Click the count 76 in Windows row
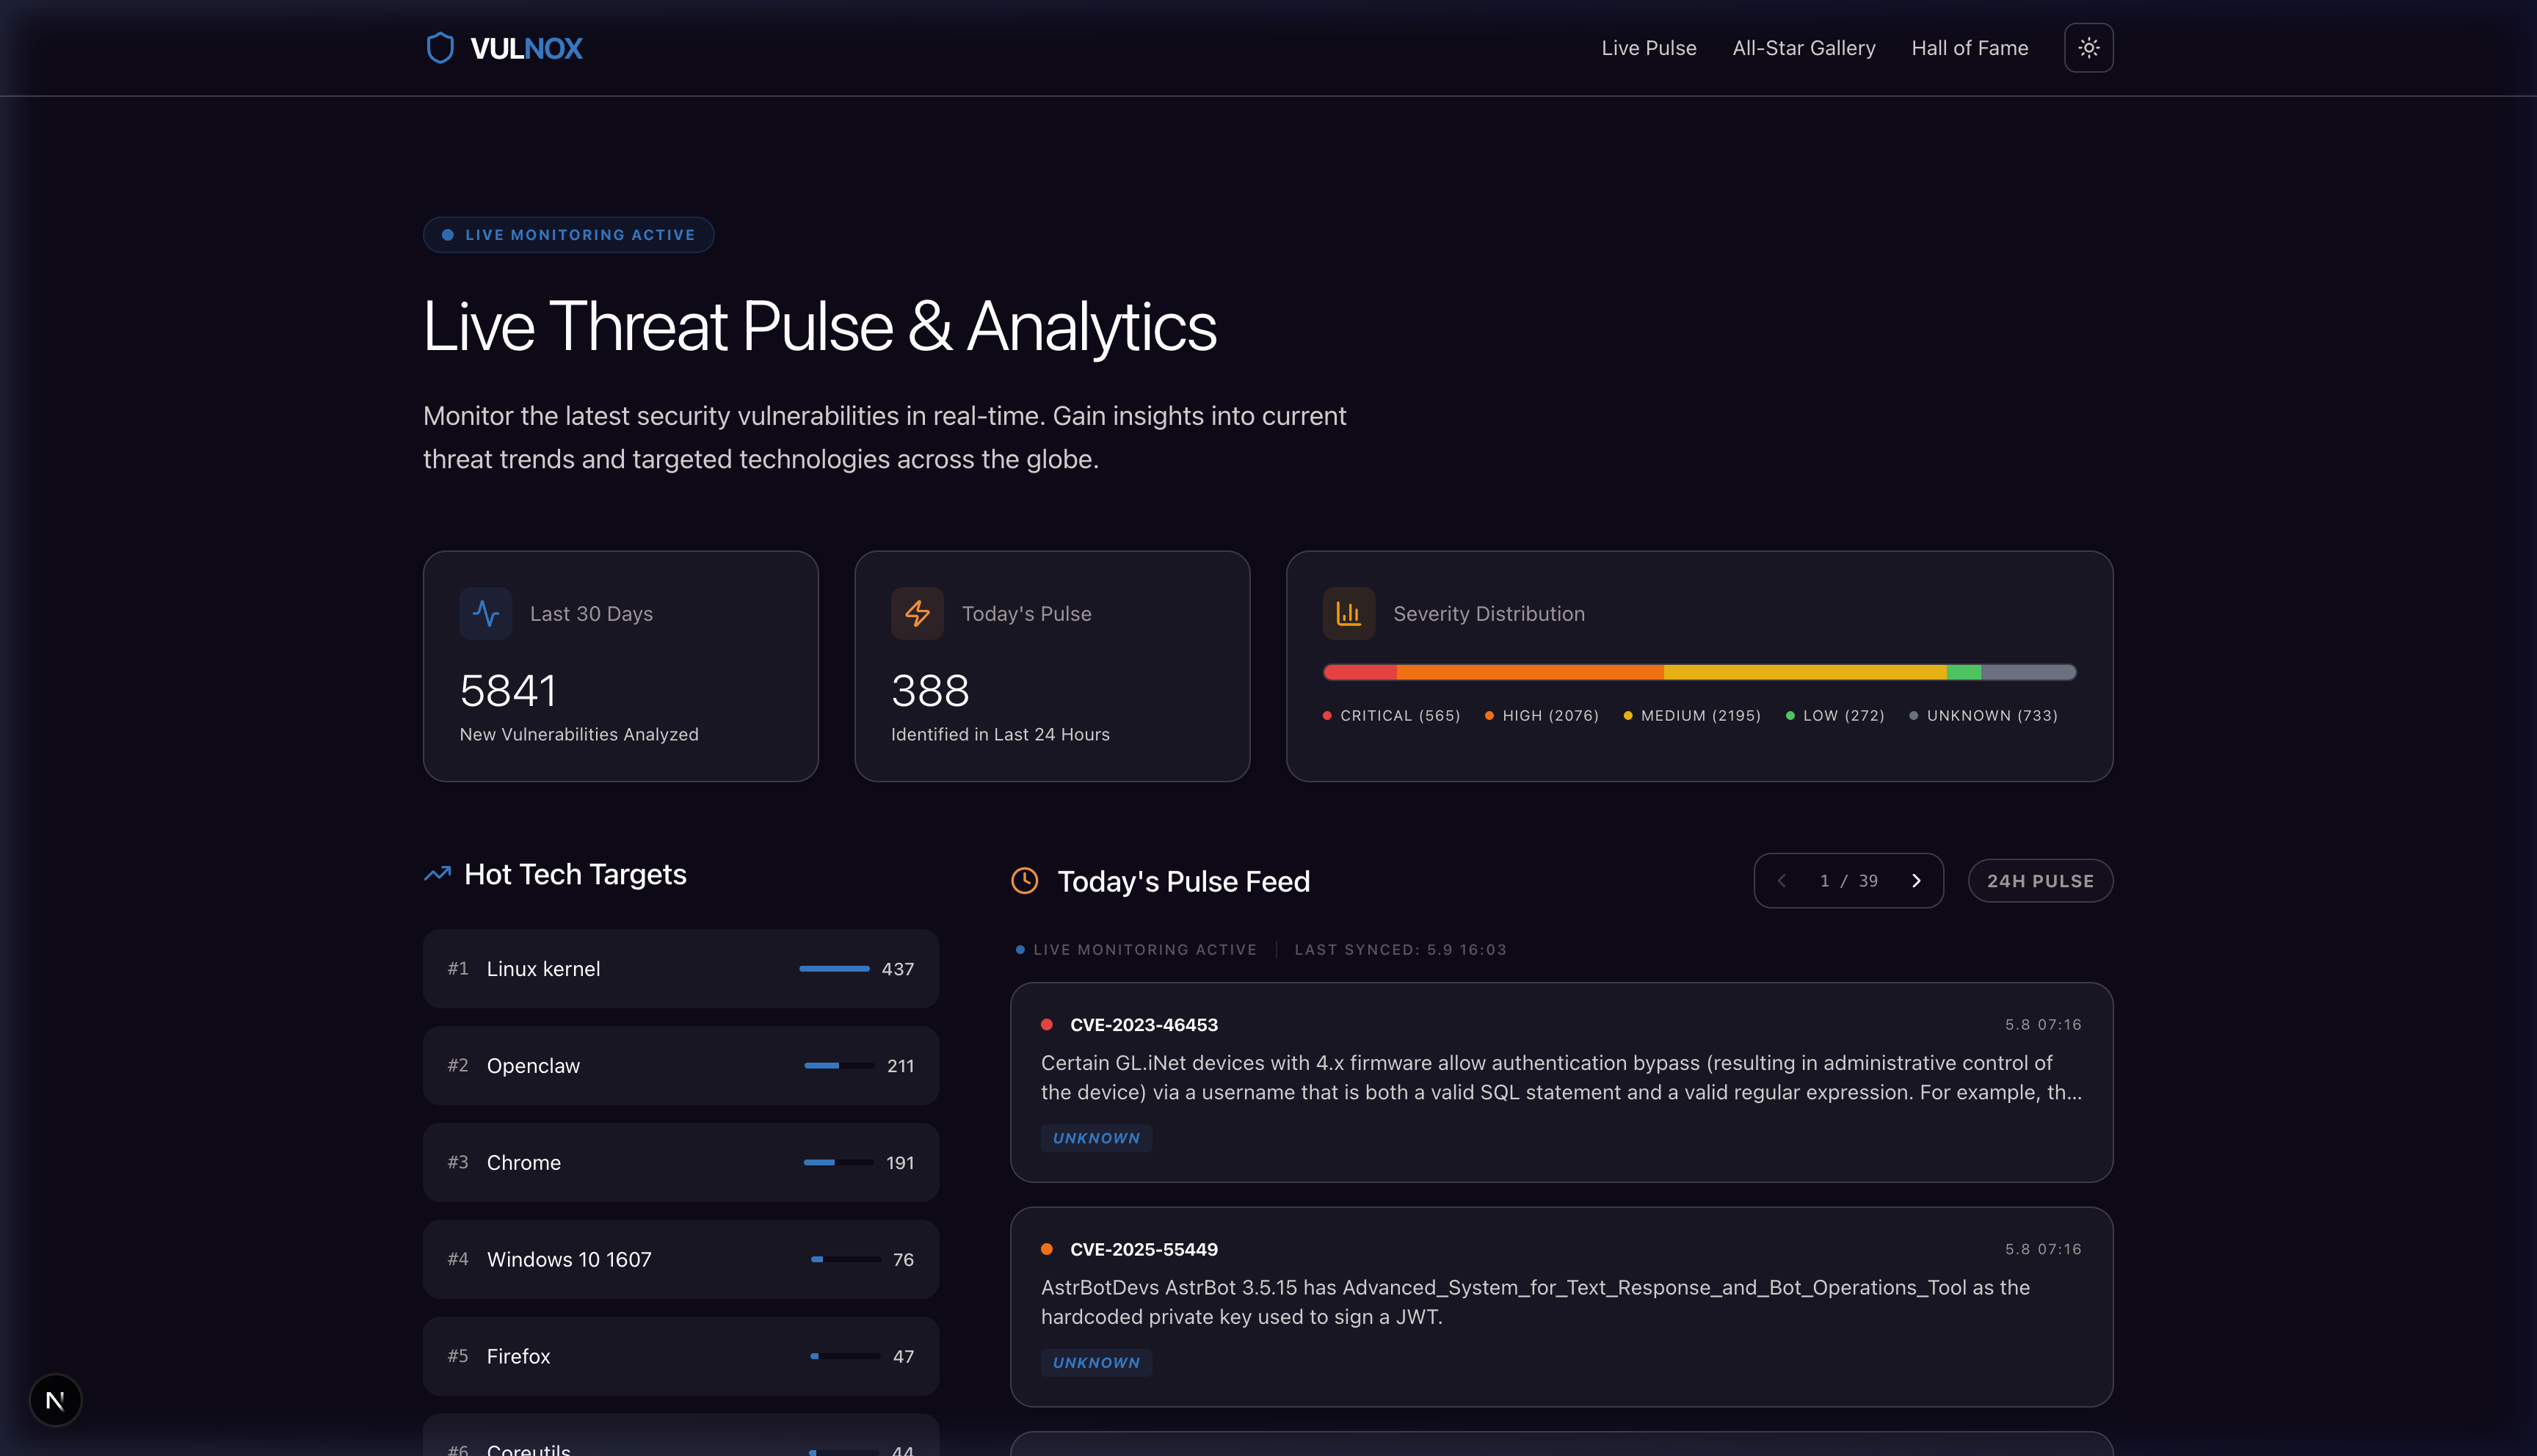Screen dimensions: 2537x1456 point(903,1260)
